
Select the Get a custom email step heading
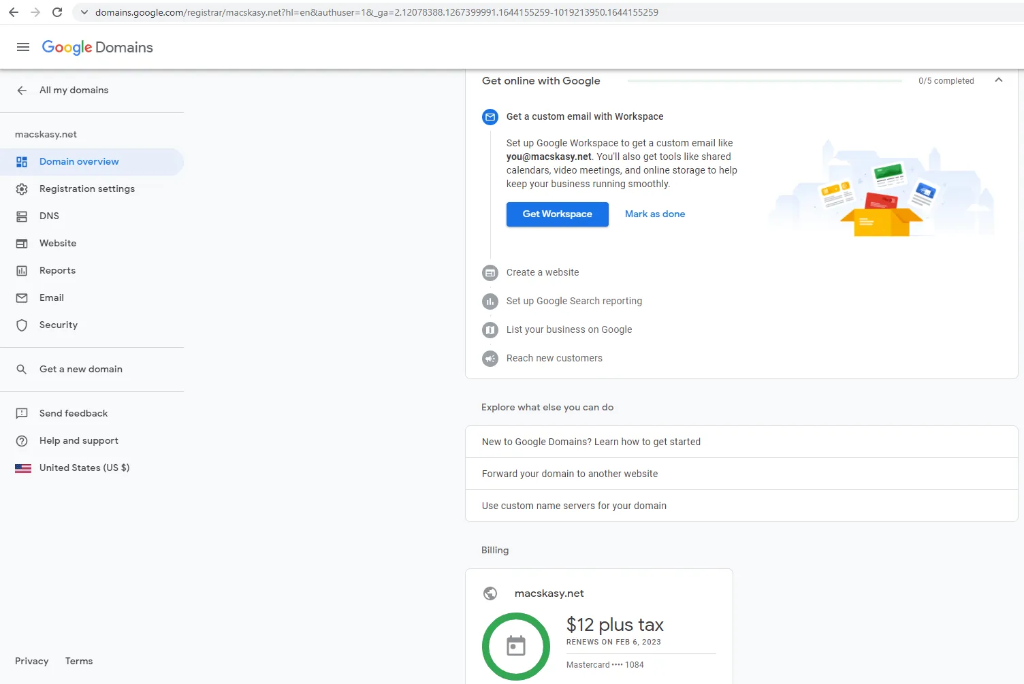coord(585,116)
